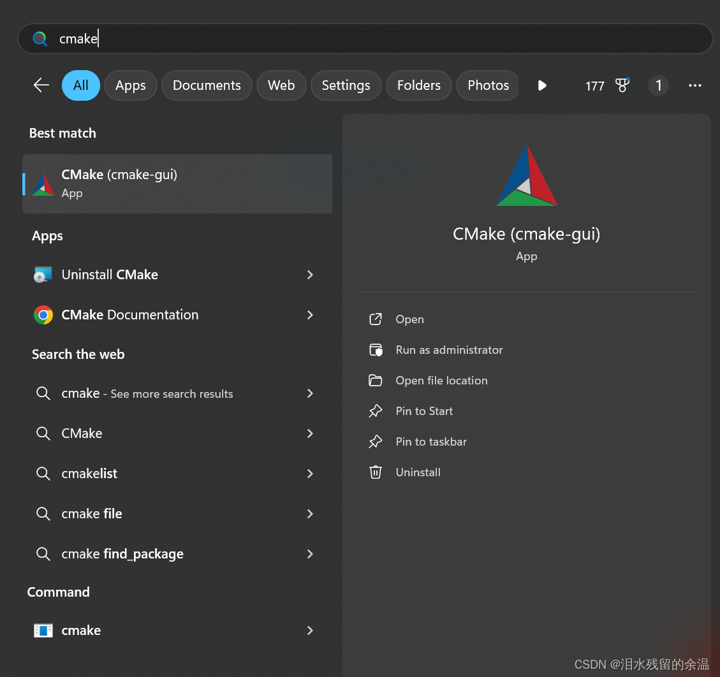Click the Uninstall CMake installer icon

[x=43, y=275]
